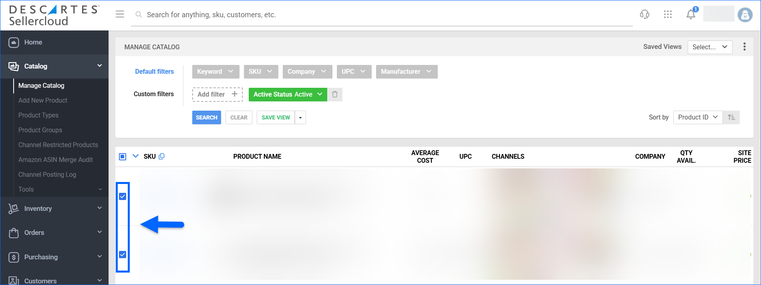
Task: Expand the Inventory sidebar section
Action: pyautogui.click(x=54, y=208)
